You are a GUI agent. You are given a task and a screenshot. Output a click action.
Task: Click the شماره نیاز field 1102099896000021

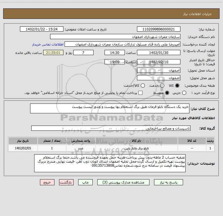159,29
